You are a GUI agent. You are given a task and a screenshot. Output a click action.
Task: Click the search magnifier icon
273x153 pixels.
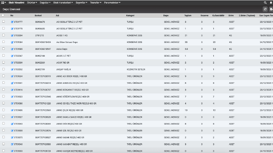pyautogui.click(x=265, y=3)
